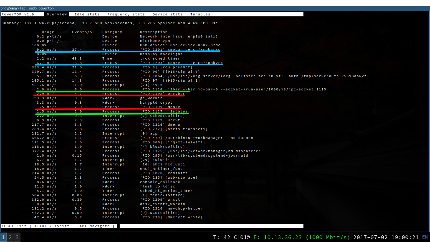The height and width of the screenshot is (242, 430).
Task: Click the Usage column header
Action: point(48,32)
